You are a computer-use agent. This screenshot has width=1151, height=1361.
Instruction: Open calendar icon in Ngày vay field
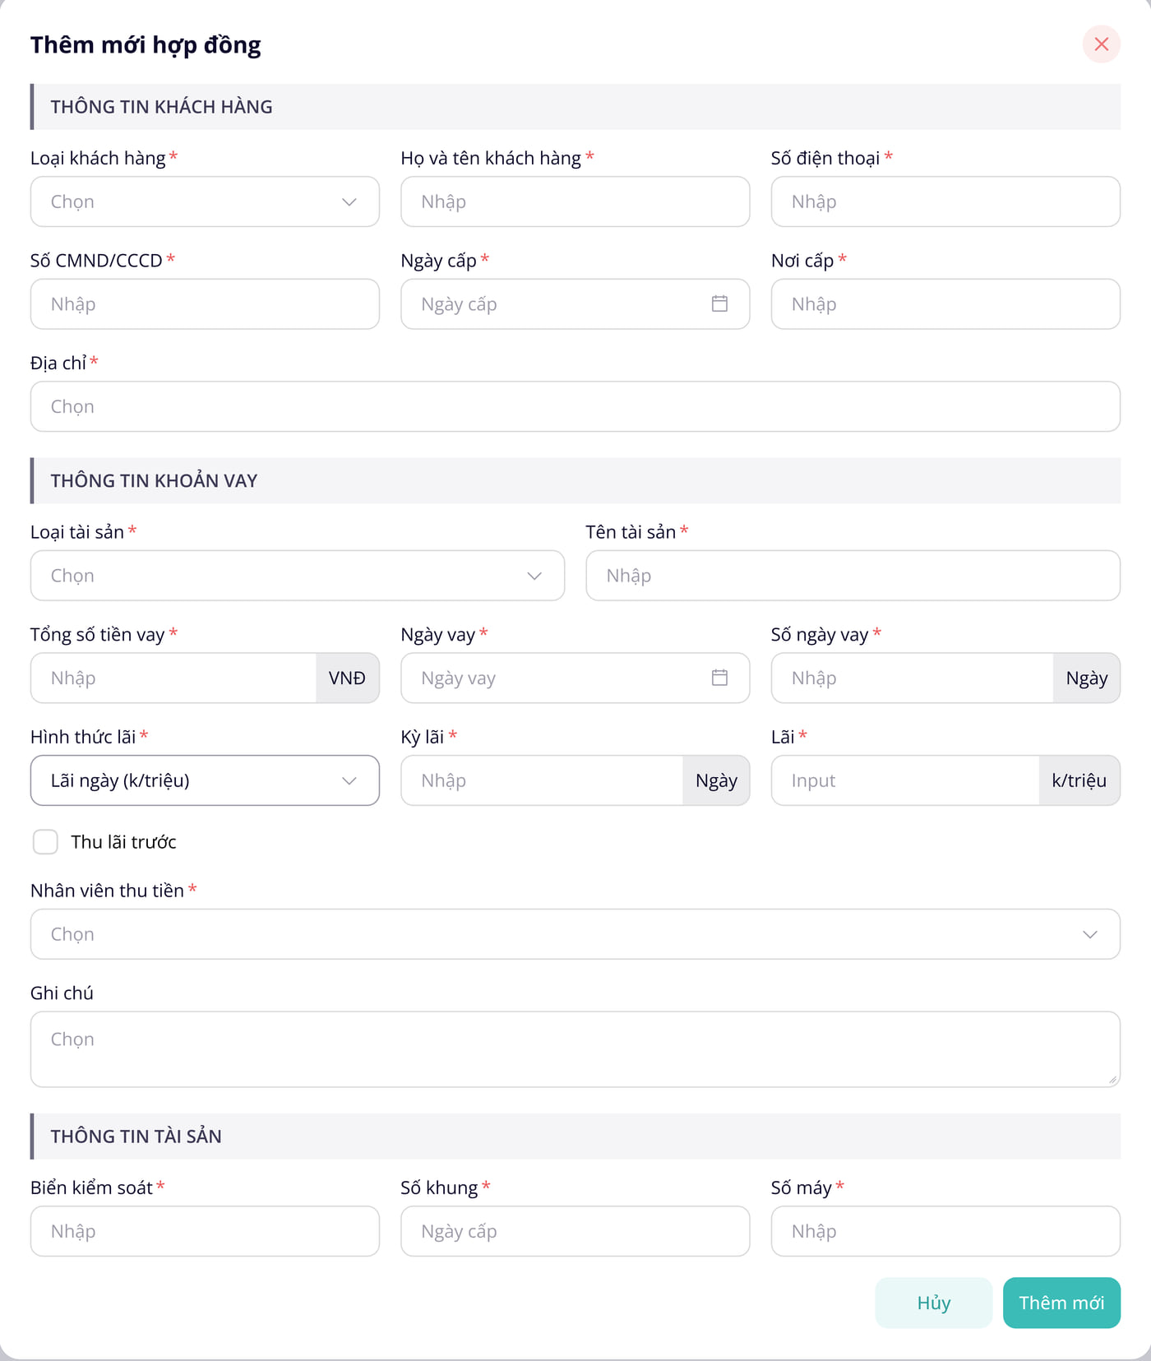pyautogui.click(x=719, y=678)
